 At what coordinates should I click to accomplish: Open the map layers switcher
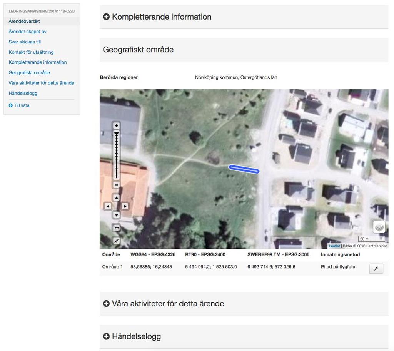(x=379, y=227)
